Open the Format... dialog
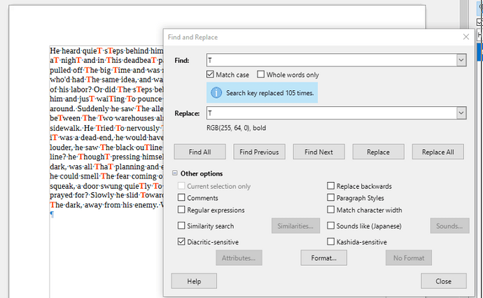The image size is (483, 298). coord(323,257)
